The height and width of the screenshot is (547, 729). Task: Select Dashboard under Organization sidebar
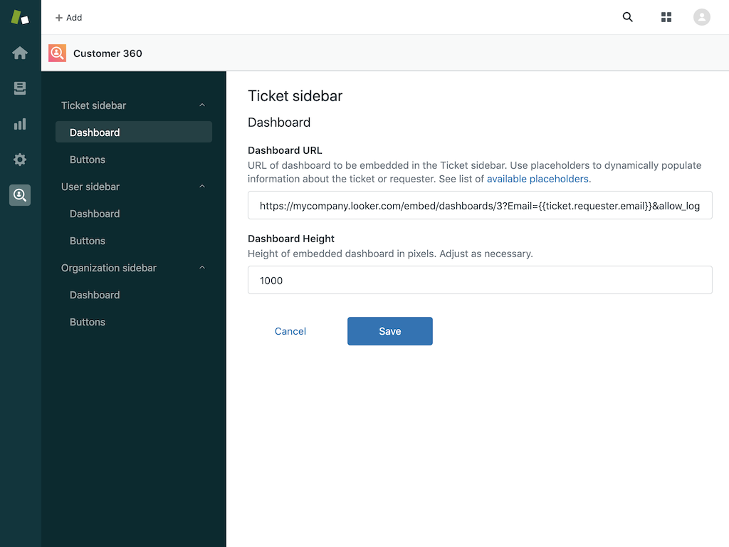tap(95, 295)
